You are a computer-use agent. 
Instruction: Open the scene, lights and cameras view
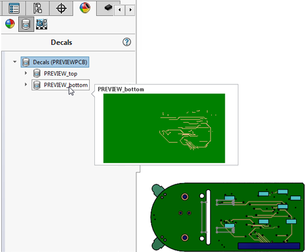pyautogui.click(x=42, y=24)
